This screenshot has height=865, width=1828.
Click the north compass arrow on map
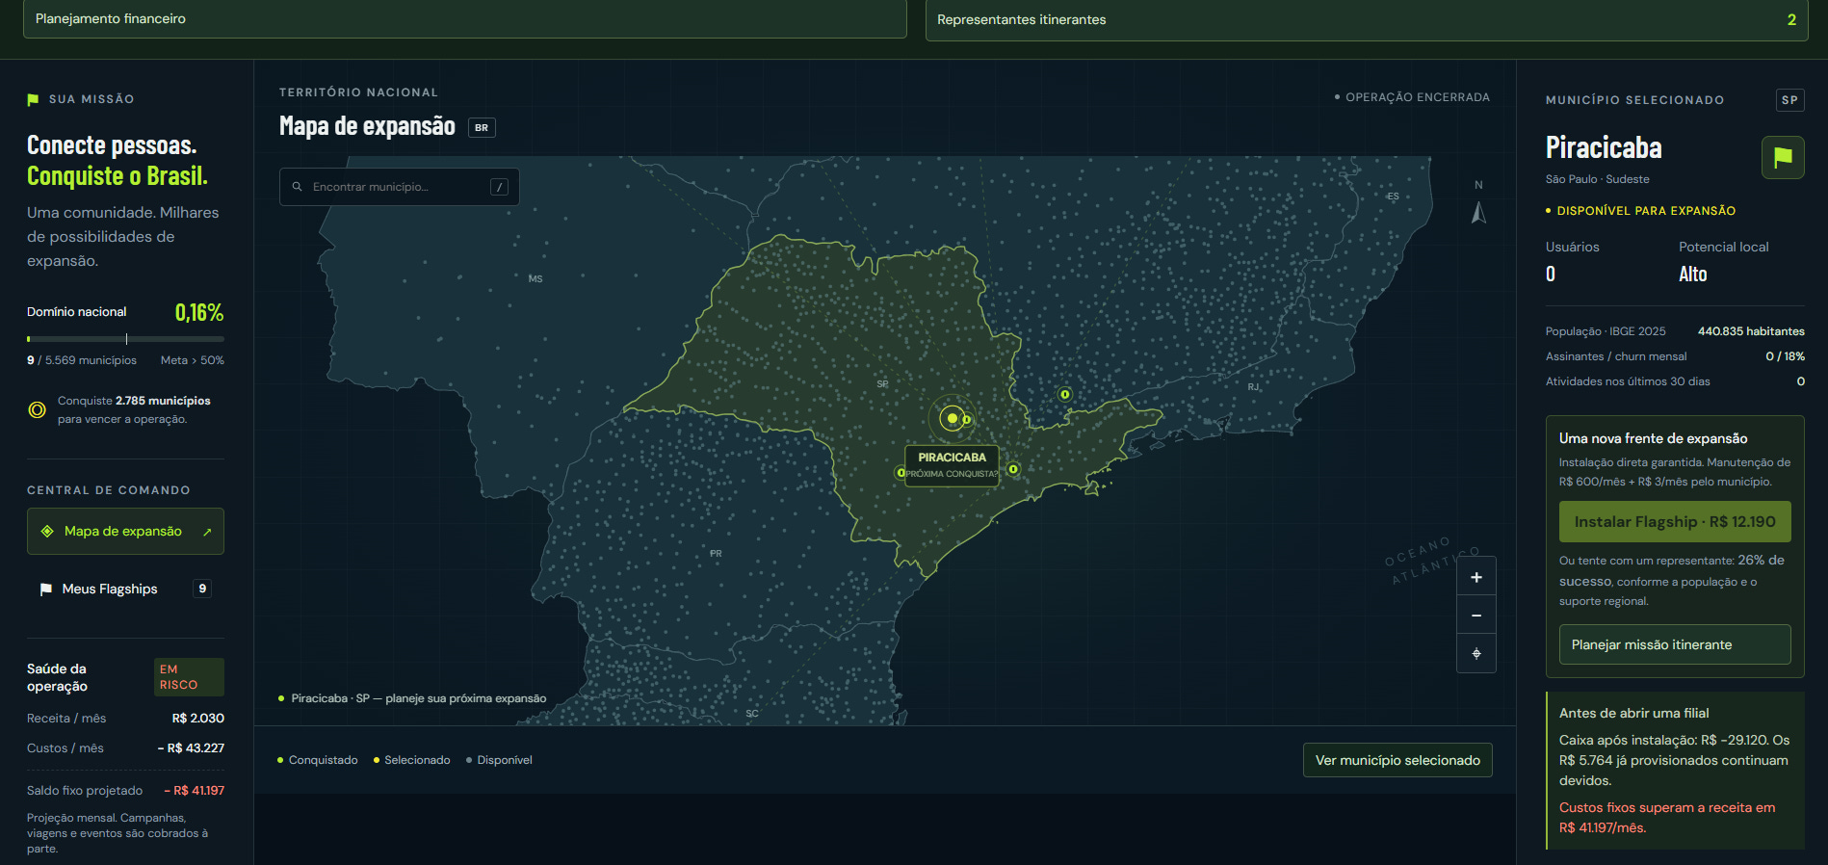tap(1478, 213)
